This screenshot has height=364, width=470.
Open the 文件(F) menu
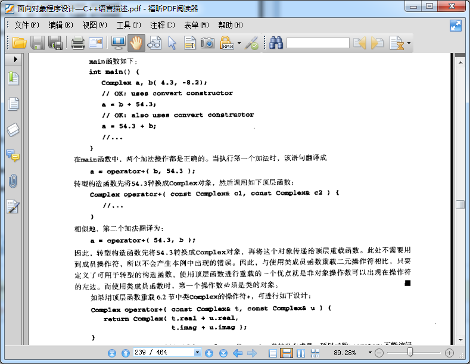[x=27, y=25]
